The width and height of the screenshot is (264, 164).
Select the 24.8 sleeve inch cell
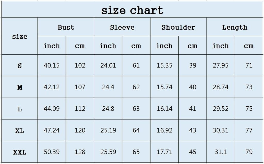pos(108,109)
